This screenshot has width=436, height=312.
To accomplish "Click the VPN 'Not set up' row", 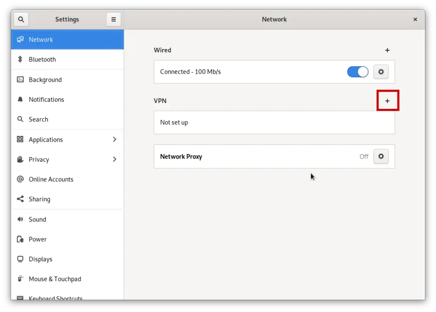I will pyautogui.click(x=274, y=122).
